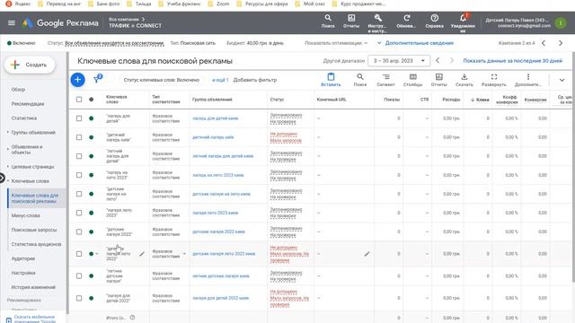Screen dimensions: 575x323
Task: Open the hamburger main menu
Action: click(12, 23)
